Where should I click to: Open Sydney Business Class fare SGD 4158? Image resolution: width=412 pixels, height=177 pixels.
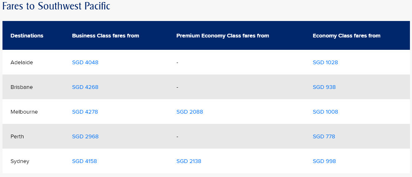coord(84,161)
